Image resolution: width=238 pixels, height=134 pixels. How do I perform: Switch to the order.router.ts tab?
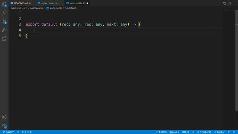(x=49, y=3)
